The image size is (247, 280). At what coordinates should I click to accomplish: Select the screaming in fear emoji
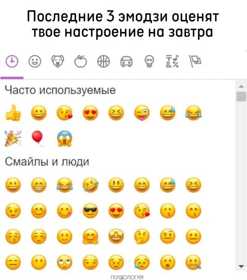tap(64, 139)
